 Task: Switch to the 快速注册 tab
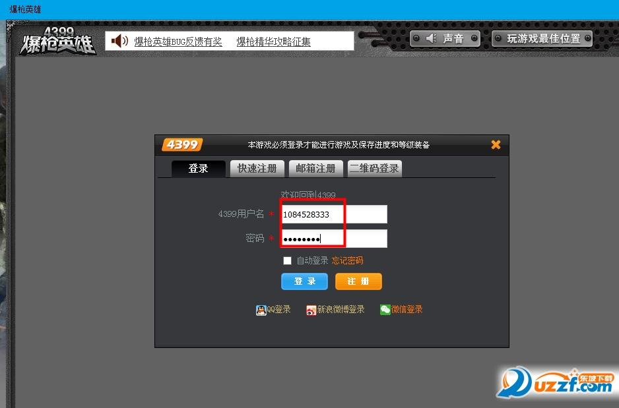pyautogui.click(x=257, y=169)
